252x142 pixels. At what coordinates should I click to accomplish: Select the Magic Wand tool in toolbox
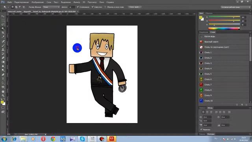(3, 29)
